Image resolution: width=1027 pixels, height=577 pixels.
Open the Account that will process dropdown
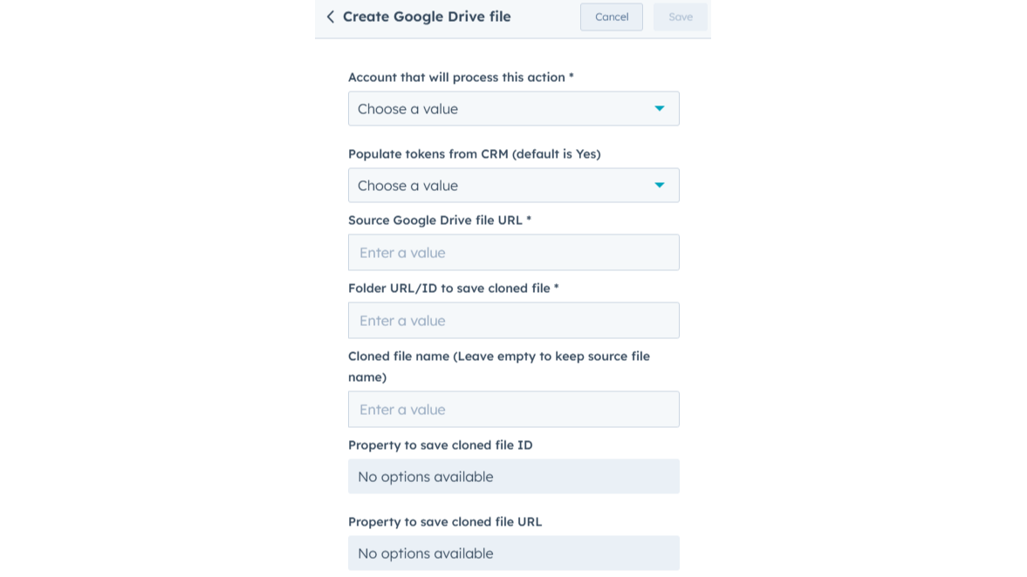click(x=513, y=109)
